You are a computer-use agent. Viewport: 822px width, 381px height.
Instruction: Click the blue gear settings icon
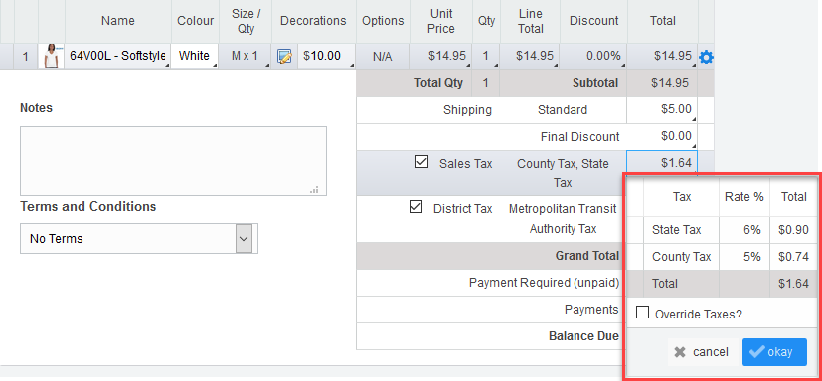click(x=706, y=57)
